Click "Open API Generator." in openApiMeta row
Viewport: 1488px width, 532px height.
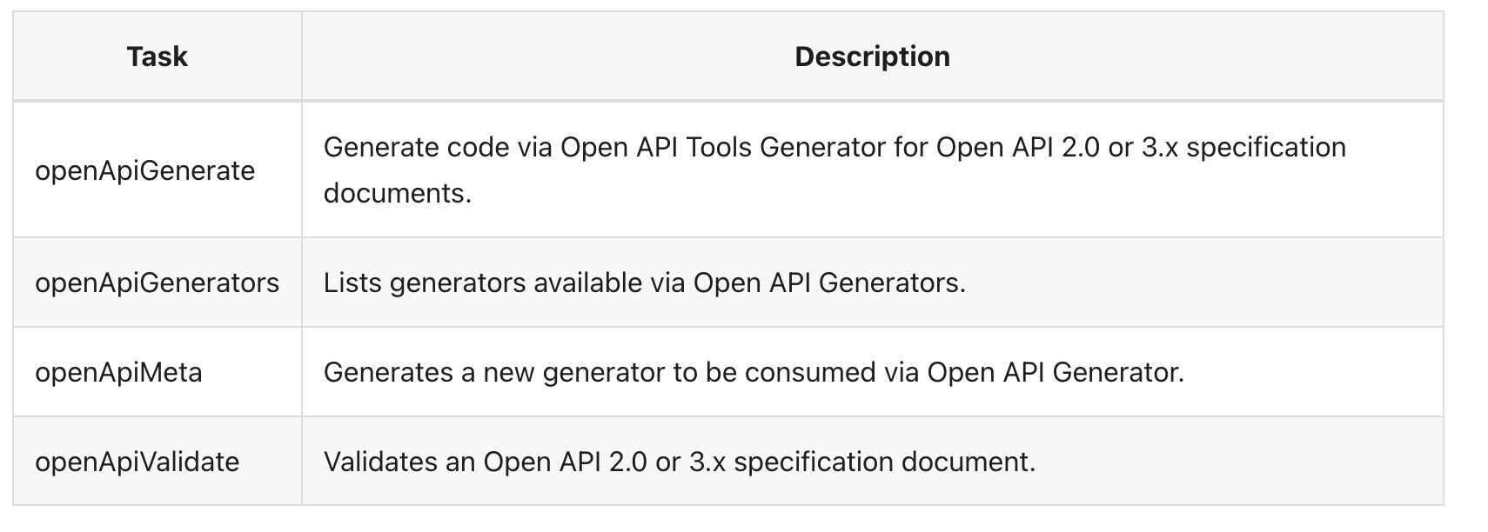1055,372
